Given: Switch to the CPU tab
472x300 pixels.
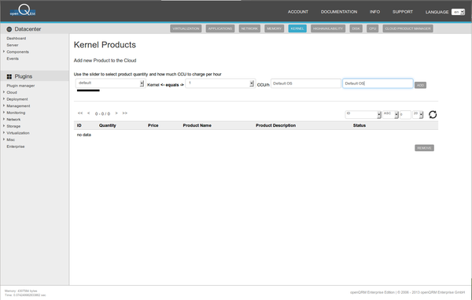Looking at the screenshot, I should click(x=372, y=28).
